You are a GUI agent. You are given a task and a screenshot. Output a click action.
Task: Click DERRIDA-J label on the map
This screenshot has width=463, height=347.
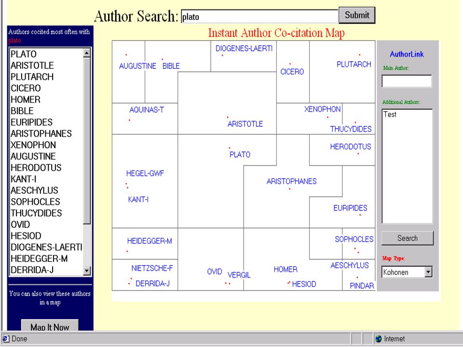152,283
